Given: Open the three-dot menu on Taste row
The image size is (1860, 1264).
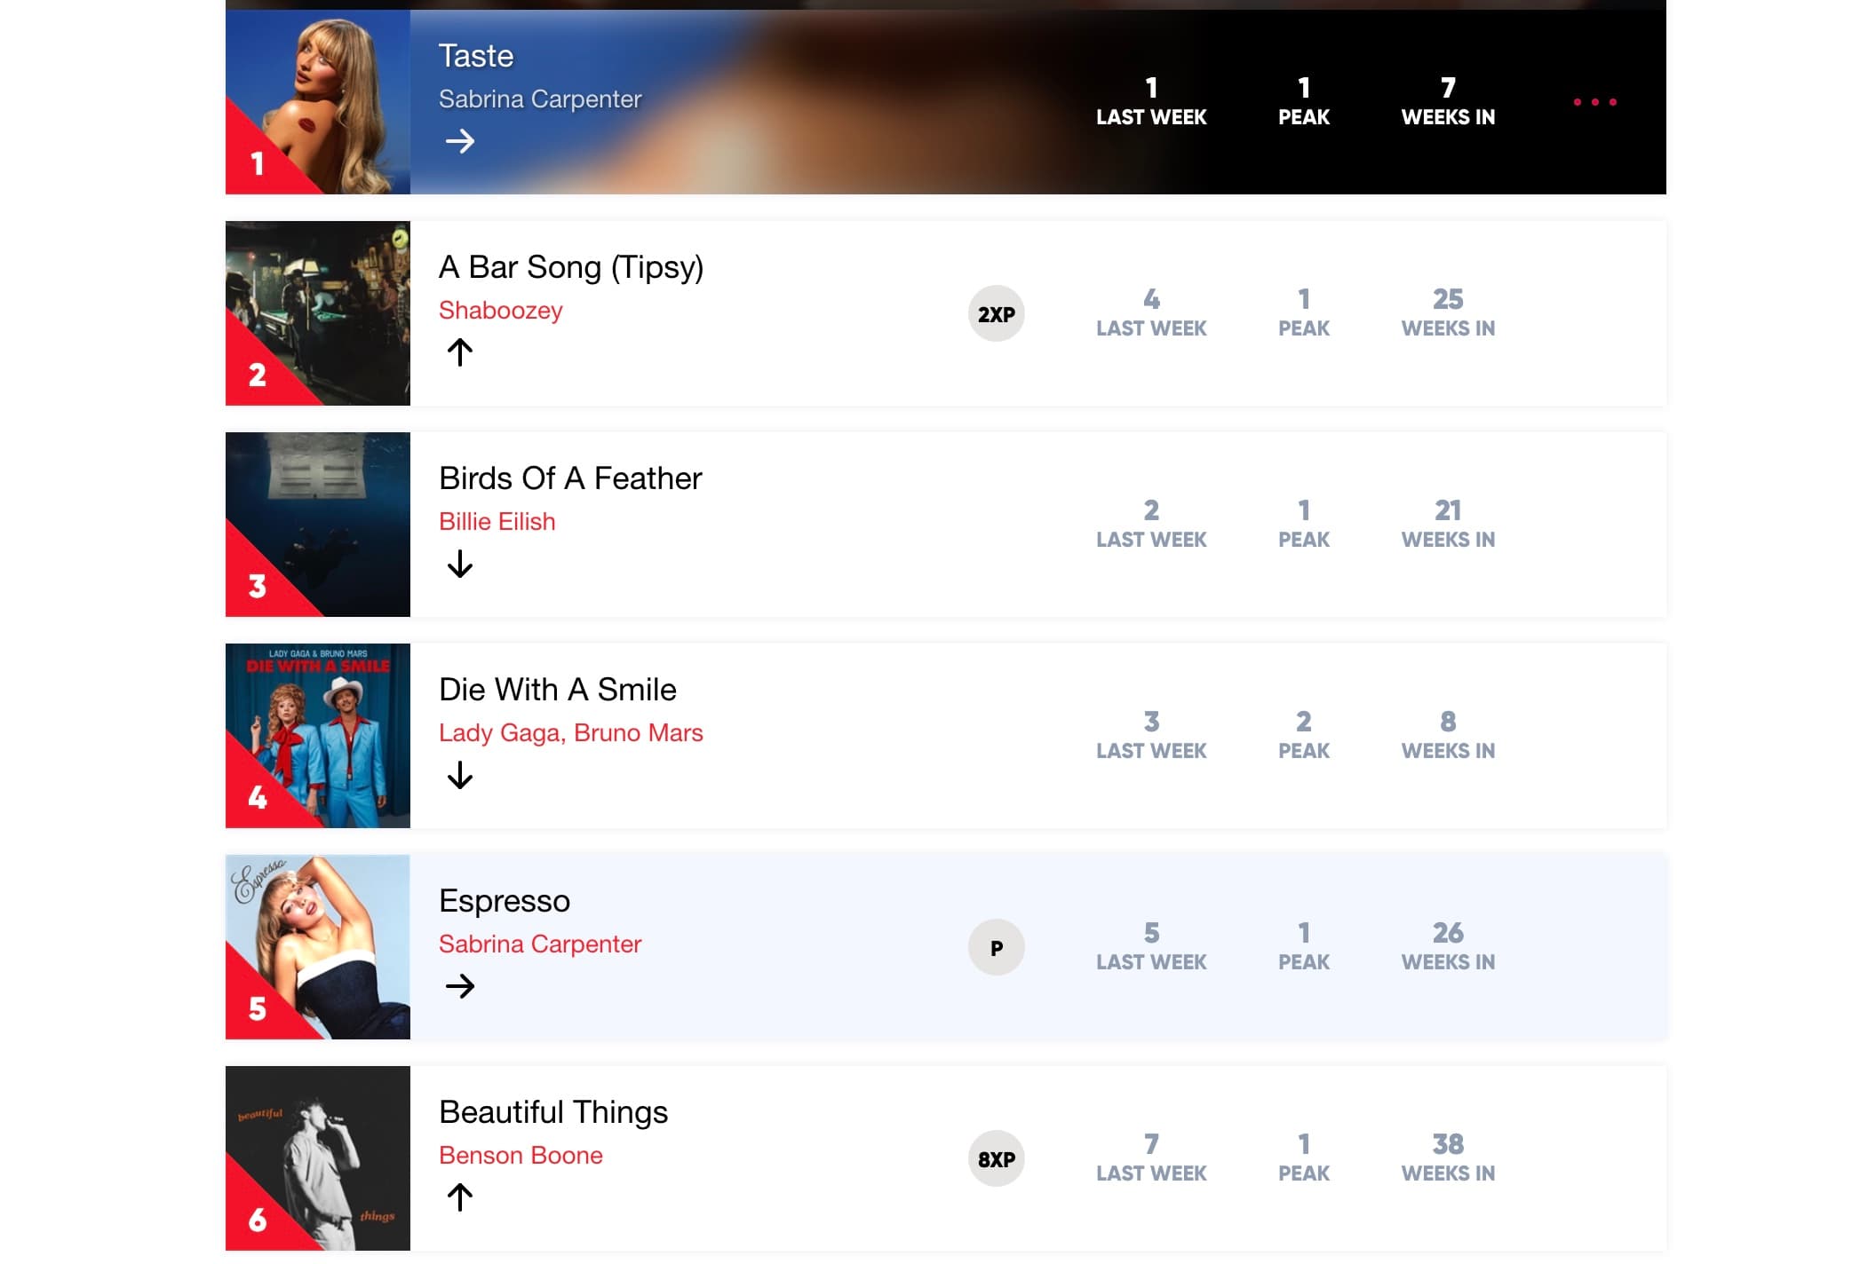Looking at the screenshot, I should [1594, 102].
